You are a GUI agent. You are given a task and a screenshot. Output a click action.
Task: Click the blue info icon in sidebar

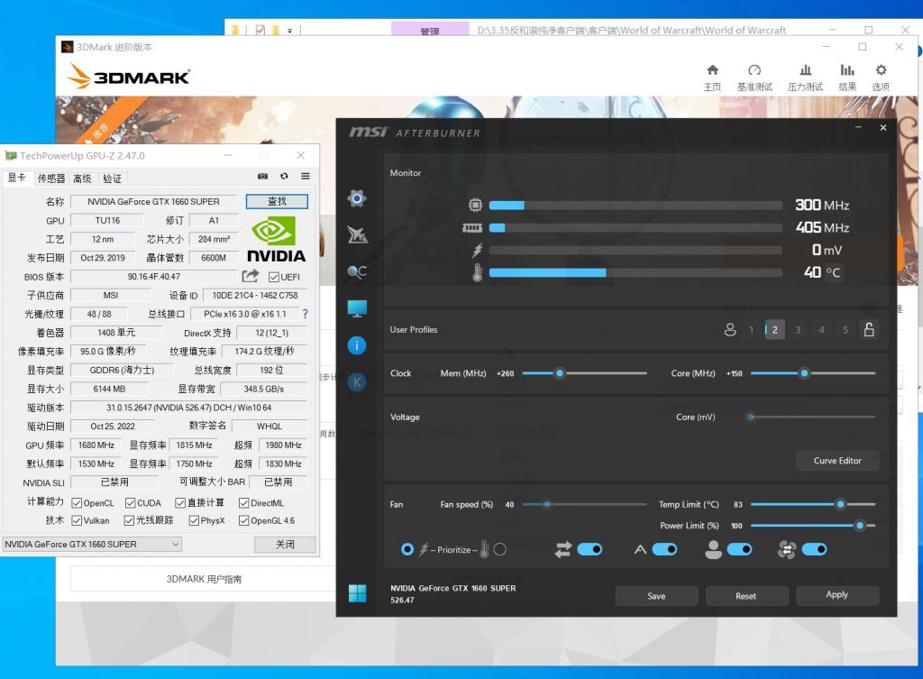(357, 345)
